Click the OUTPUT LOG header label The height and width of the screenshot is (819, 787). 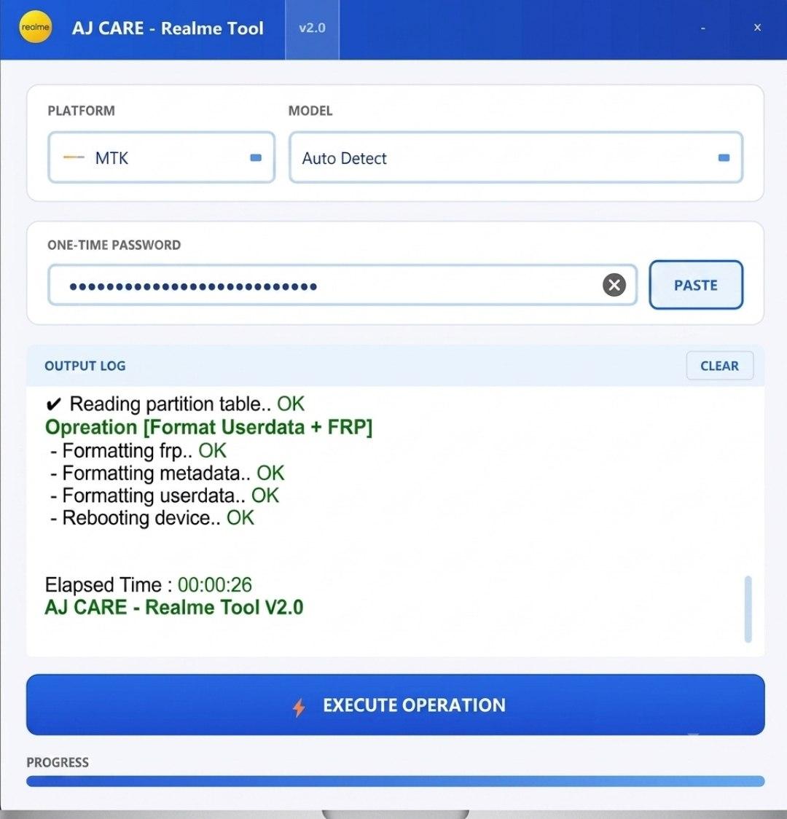tap(85, 366)
